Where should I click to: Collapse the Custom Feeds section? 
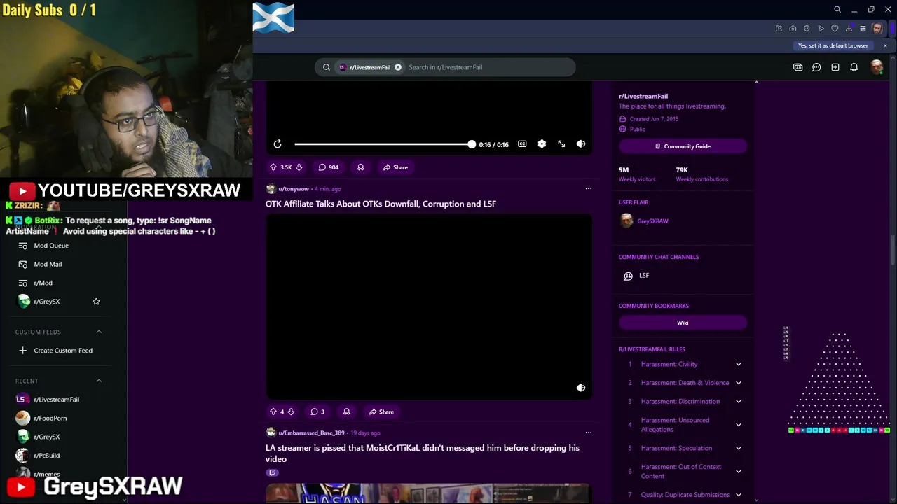point(99,332)
